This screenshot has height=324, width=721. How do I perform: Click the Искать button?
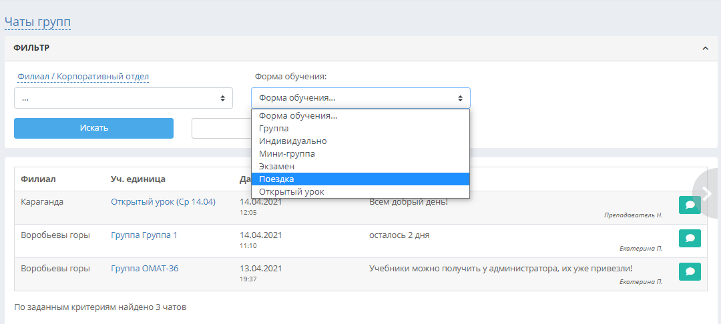(x=94, y=128)
